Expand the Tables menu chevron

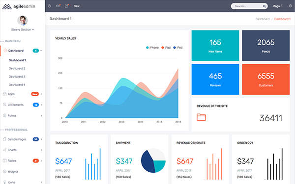(x=41, y=161)
